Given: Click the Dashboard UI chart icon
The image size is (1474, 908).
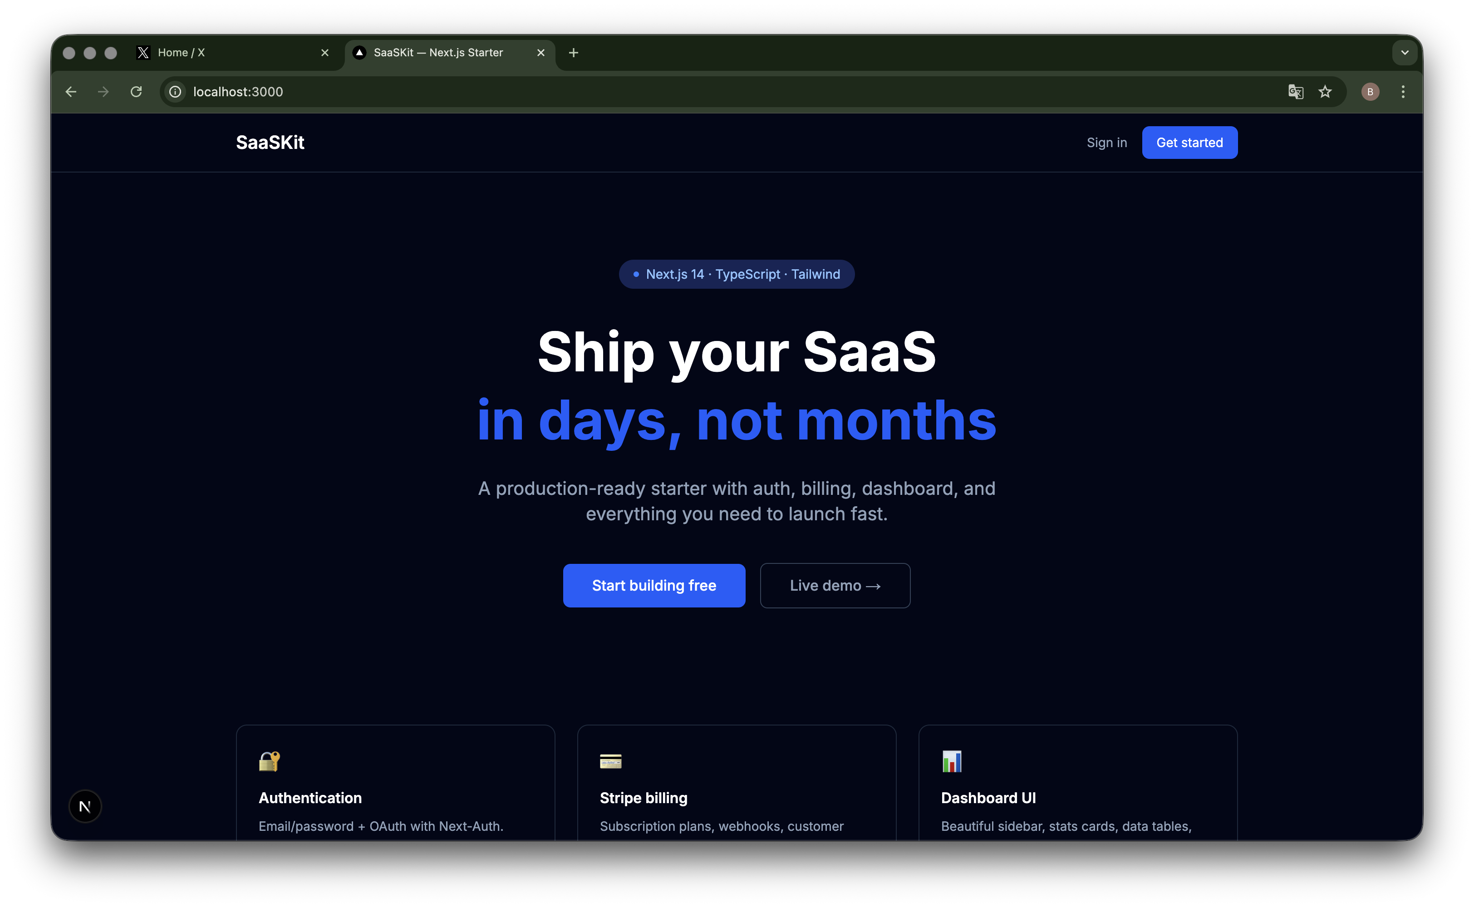Looking at the screenshot, I should point(951,761).
